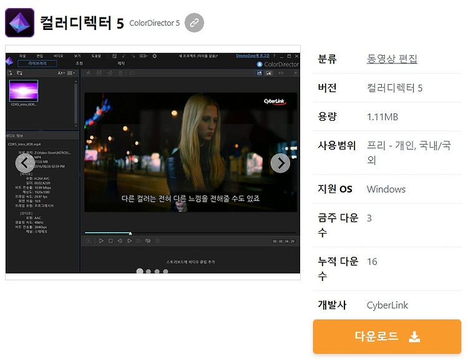
Task: Click the 분류 label
Action: [327, 59]
